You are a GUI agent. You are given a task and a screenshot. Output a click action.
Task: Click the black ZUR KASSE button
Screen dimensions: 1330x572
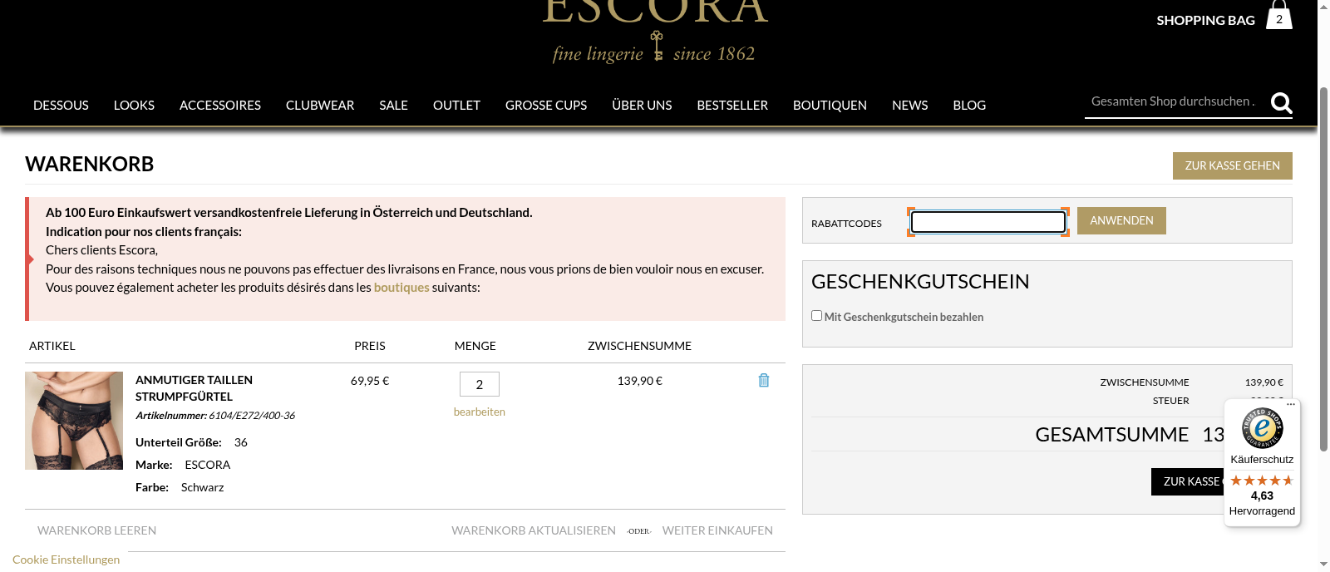click(x=1188, y=481)
